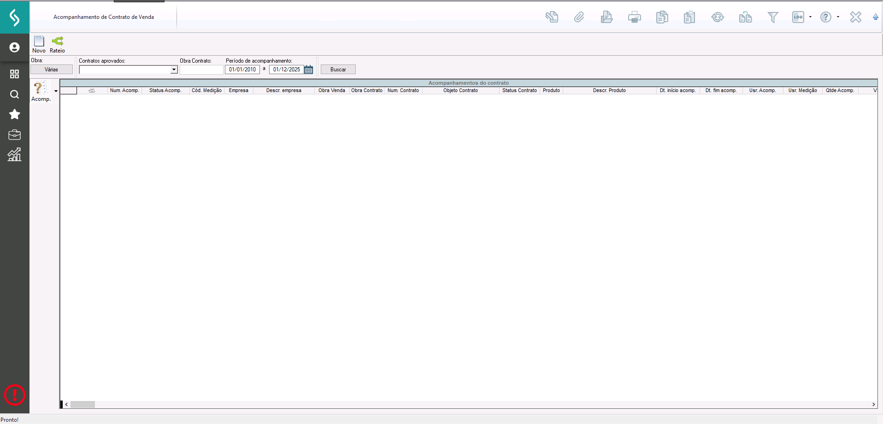The height and width of the screenshot is (424, 883).
Task: Click the swap documents icon
Action: [745, 17]
